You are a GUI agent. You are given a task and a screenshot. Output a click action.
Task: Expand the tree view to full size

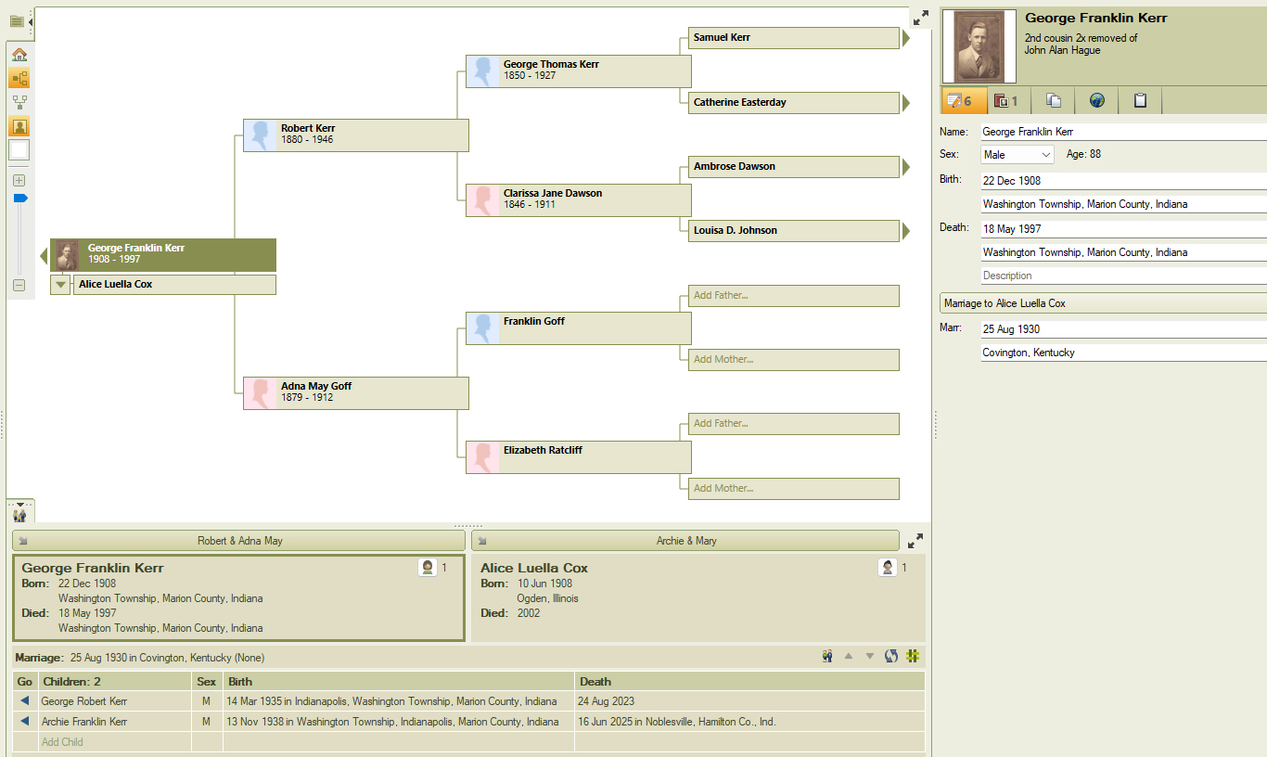[x=920, y=19]
